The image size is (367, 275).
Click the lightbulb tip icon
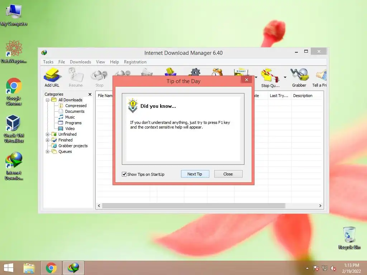click(133, 106)
